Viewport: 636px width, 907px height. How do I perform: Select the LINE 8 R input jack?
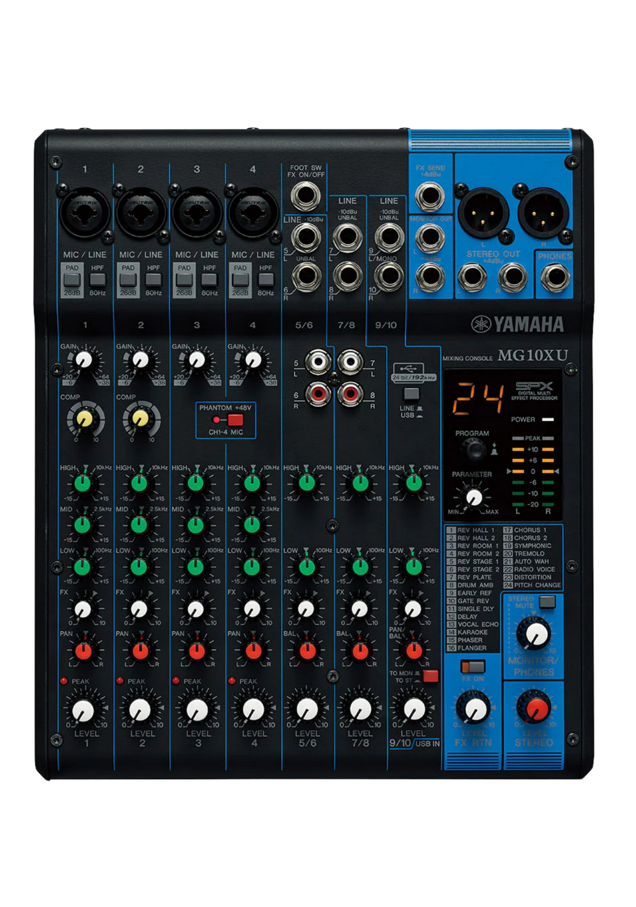point(348,277)
